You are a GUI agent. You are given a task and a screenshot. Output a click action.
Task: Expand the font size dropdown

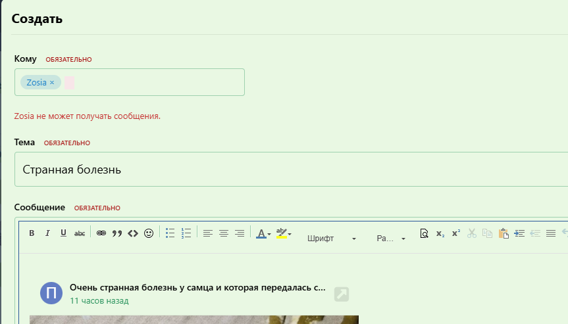tap(391, 239)
